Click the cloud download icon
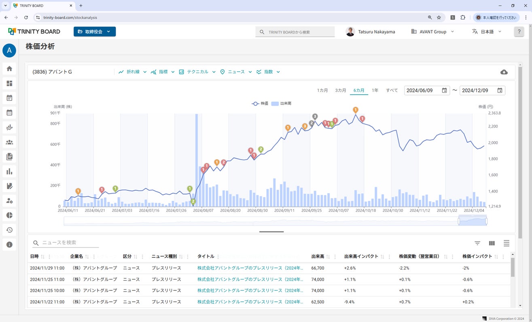This screenshot has height=322, width=532. pyautogui.click(x=504, y=72)
